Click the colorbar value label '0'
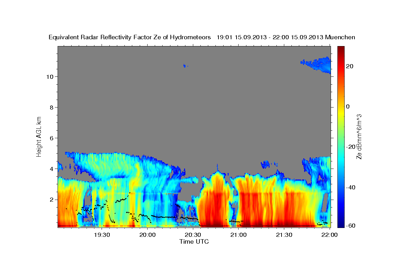Viewport: 409px width, 273px height. [348, 106]
